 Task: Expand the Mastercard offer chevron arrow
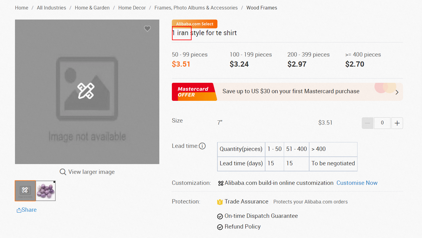pos(397,92)
